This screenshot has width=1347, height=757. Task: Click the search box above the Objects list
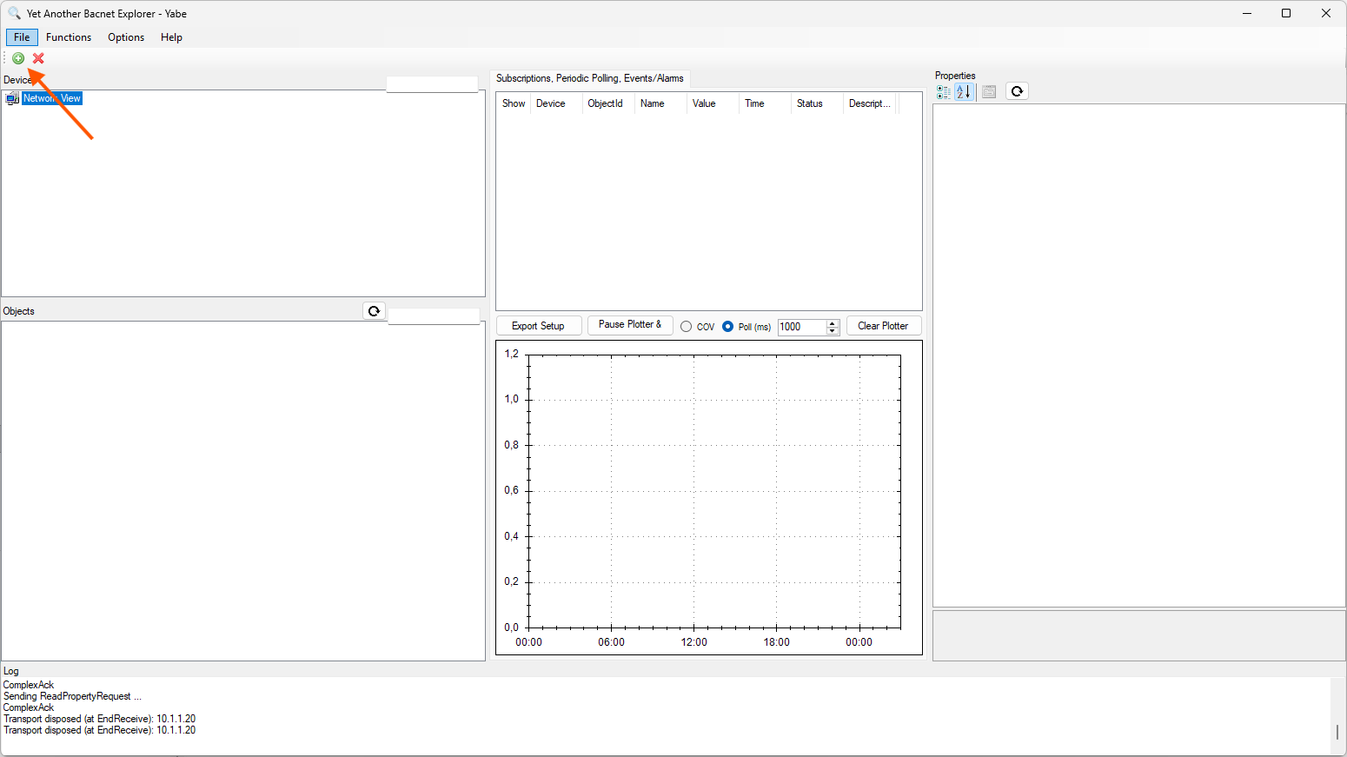(x=434, y=316)
